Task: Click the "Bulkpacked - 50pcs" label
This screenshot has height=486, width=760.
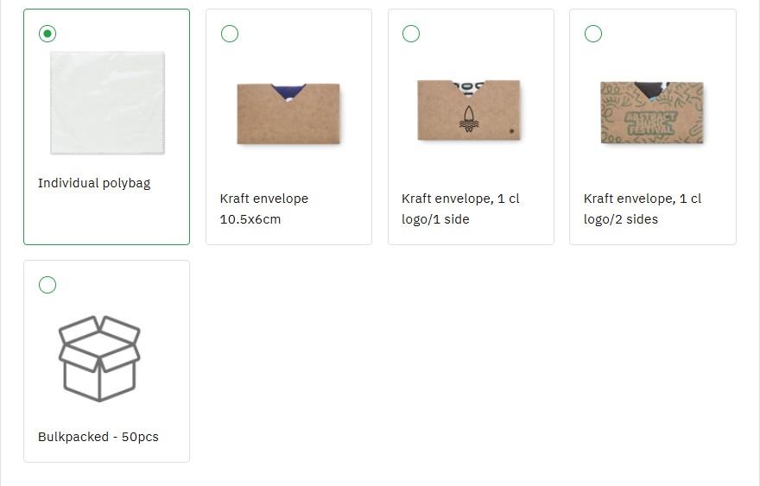Action: click(x=98, y=437)
